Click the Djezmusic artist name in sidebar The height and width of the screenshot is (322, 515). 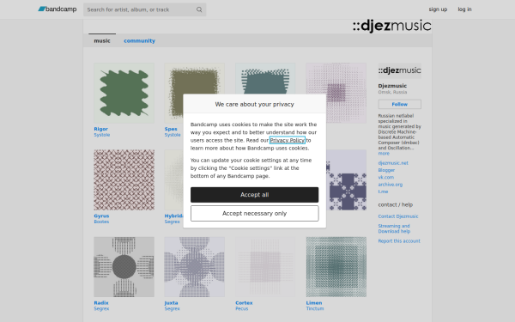coord(392,86)
